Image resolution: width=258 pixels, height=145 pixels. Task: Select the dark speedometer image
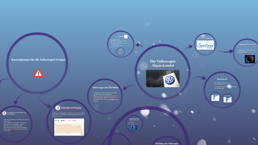click(x=250, y=59)
